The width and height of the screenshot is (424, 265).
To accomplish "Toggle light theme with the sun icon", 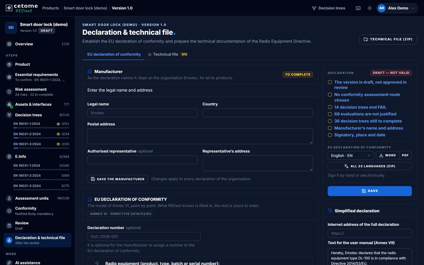I will click(x=370, y=8).
